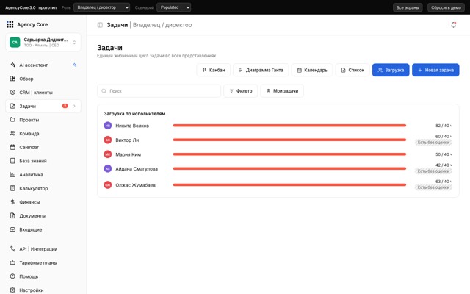Viewport: 470px width, 294px height.
Task: Click the sparkle icon next to AI ассистент
Action: click(75, 65)
